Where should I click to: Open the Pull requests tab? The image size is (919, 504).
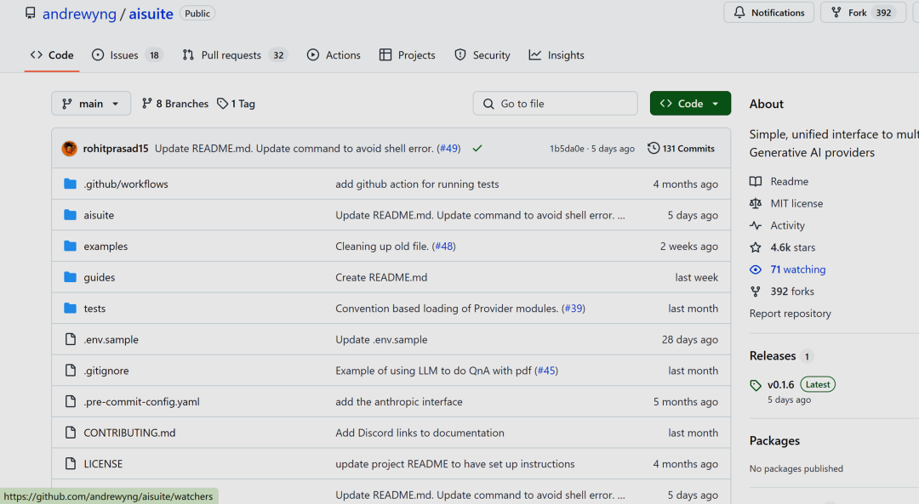click(x=235, y=55)
